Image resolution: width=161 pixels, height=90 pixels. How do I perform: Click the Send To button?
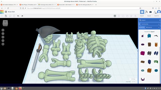click(x=156, y=16)
